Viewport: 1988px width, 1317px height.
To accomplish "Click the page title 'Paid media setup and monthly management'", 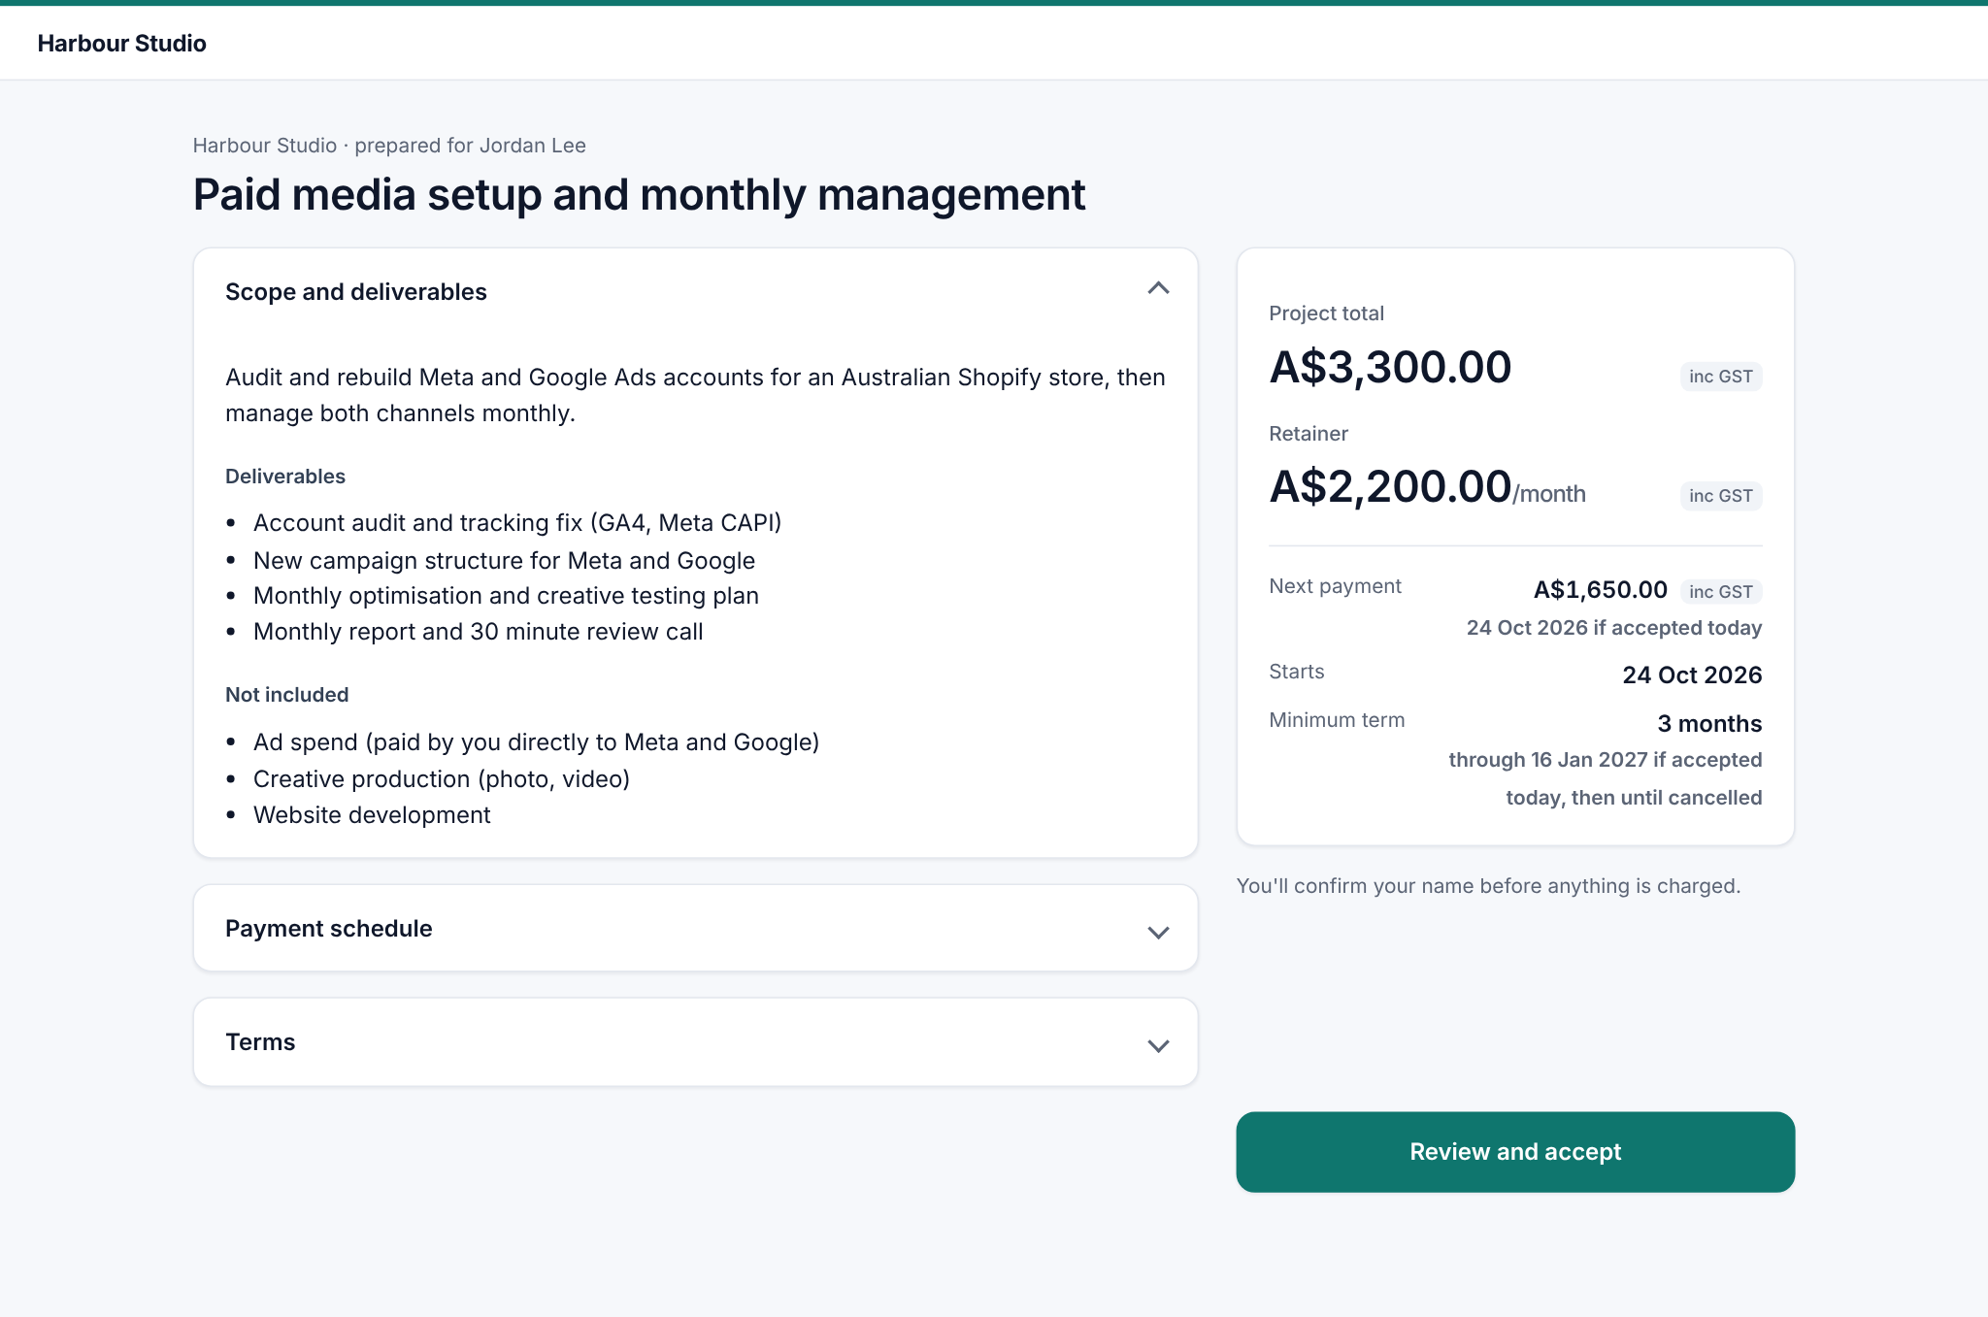I will pyautogui.click(x=639, y=195).
